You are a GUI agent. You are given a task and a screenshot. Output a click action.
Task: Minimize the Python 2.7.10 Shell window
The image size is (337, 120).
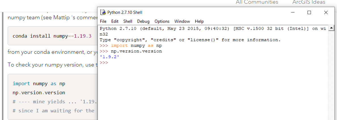(x=293, y=12)
